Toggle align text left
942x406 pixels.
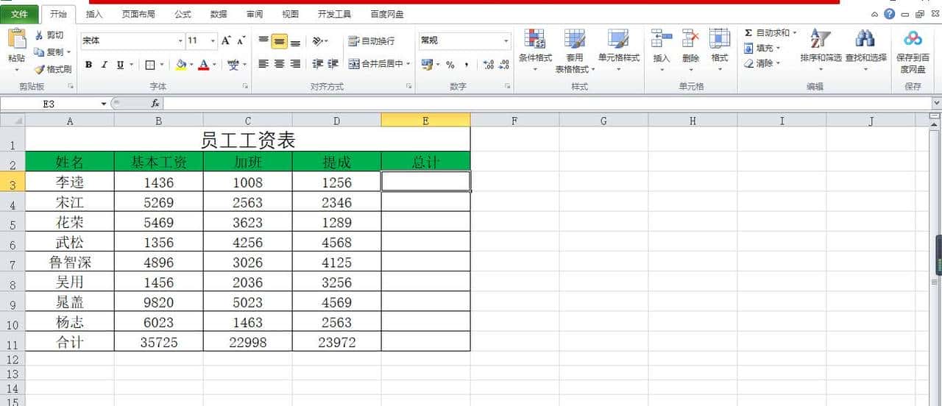click(263, 64)
